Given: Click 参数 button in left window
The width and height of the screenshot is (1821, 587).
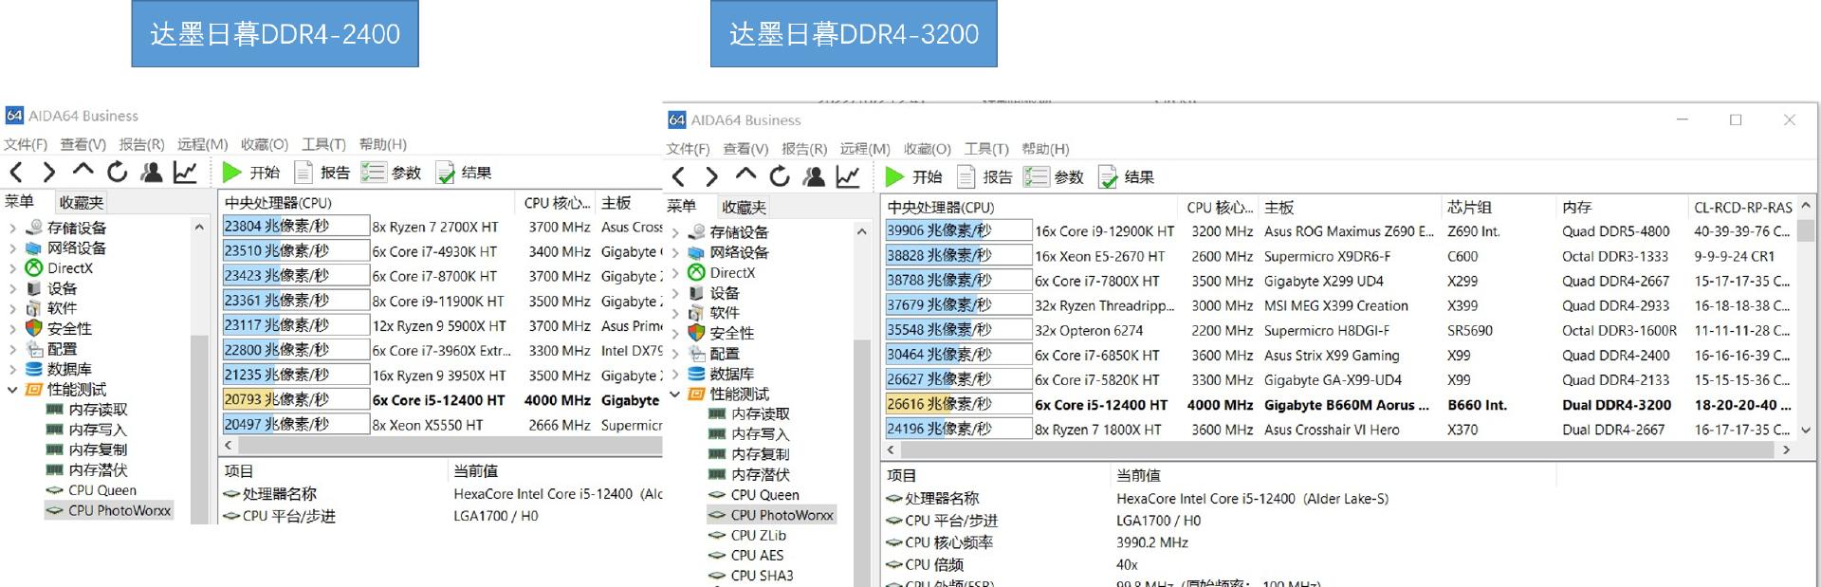Looking at the screenshot, I should click(392, 172).
